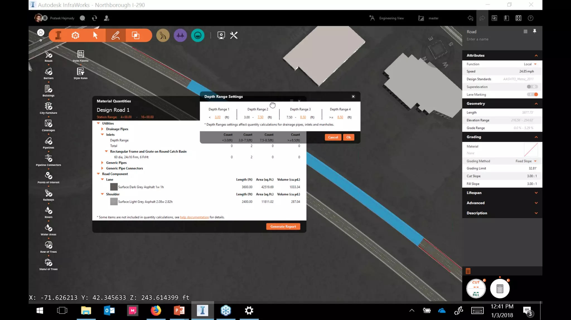
Task: Collapse the Attributes section
Action: (536, 55)
